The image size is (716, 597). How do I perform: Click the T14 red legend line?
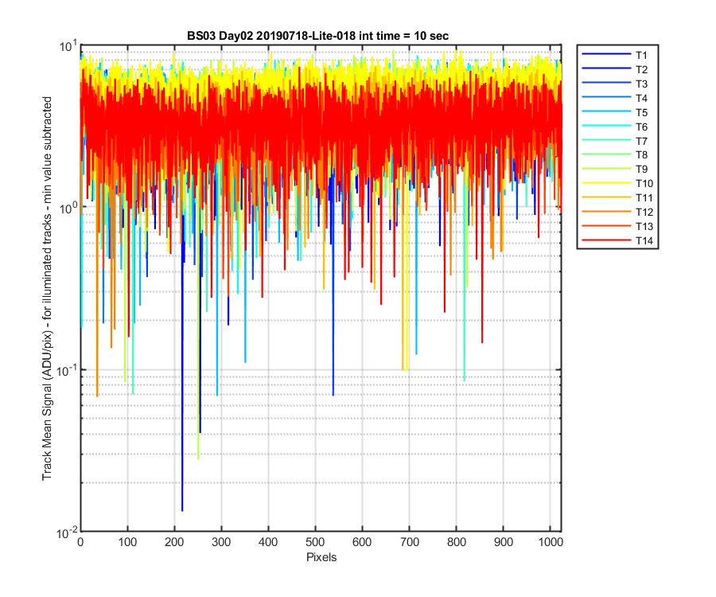606,240
